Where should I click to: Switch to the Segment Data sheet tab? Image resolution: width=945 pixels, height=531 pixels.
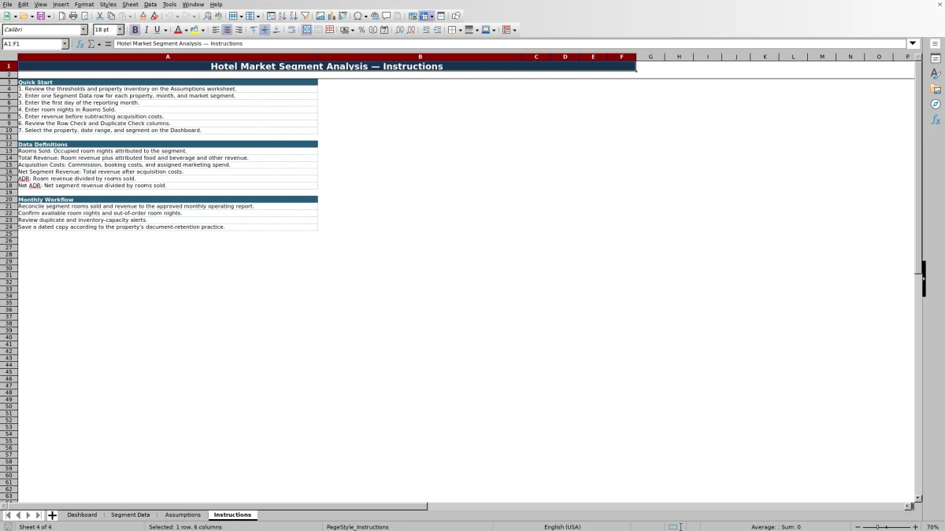tap(130, 515)
